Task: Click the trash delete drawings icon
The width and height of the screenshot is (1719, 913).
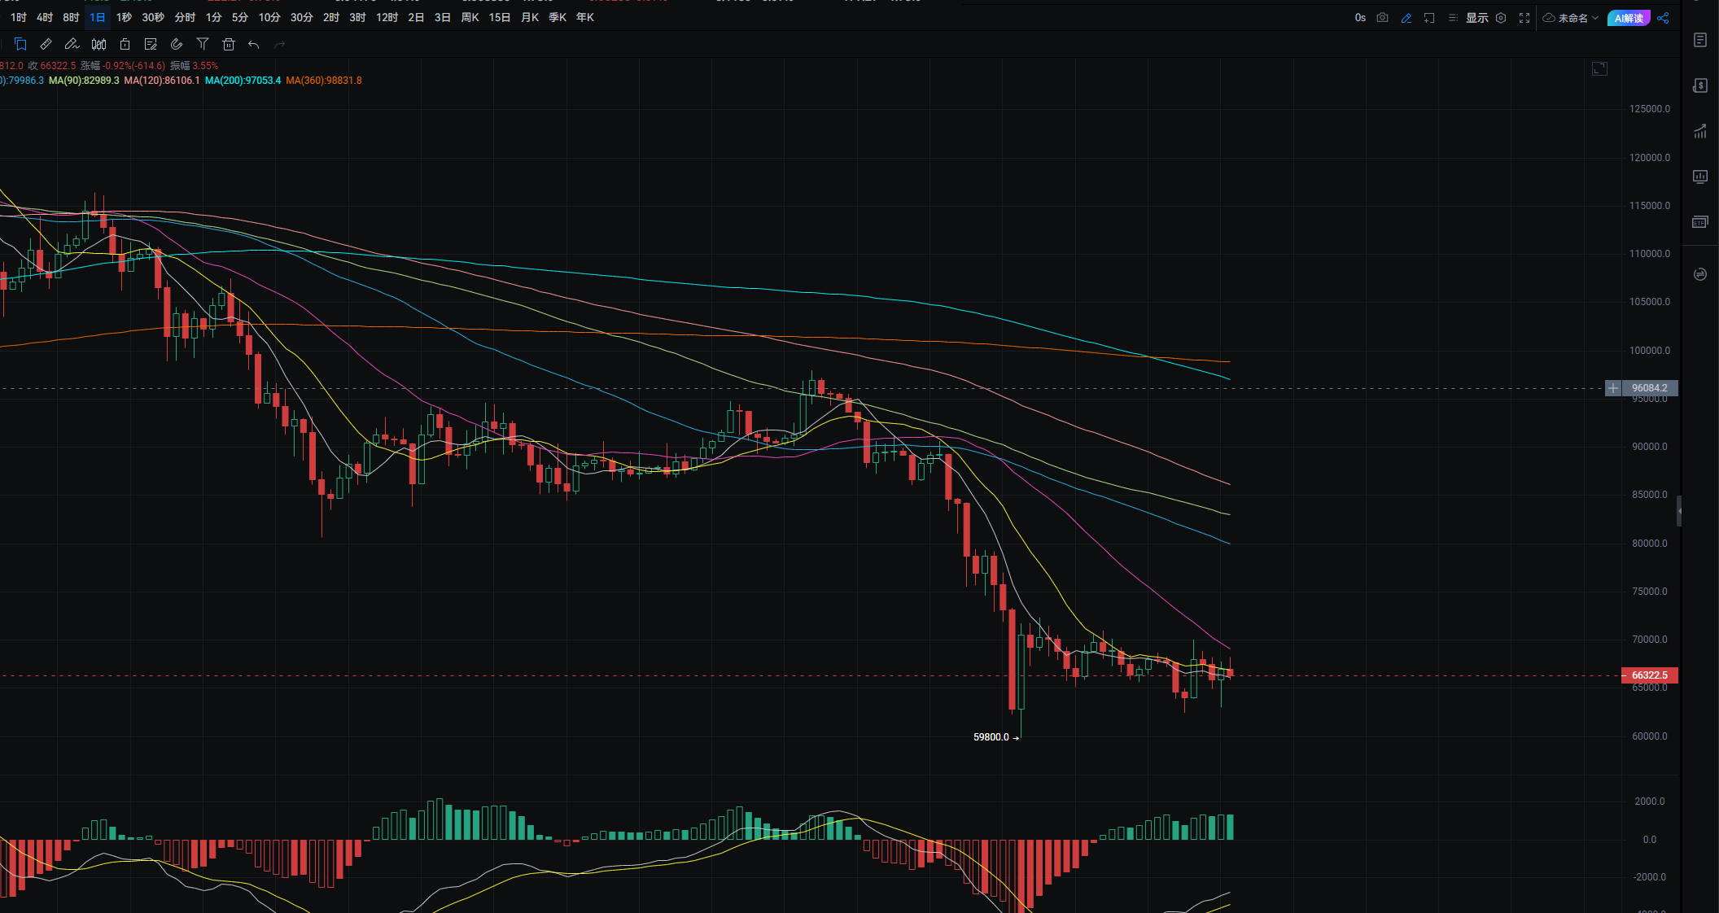Action: 229,45
